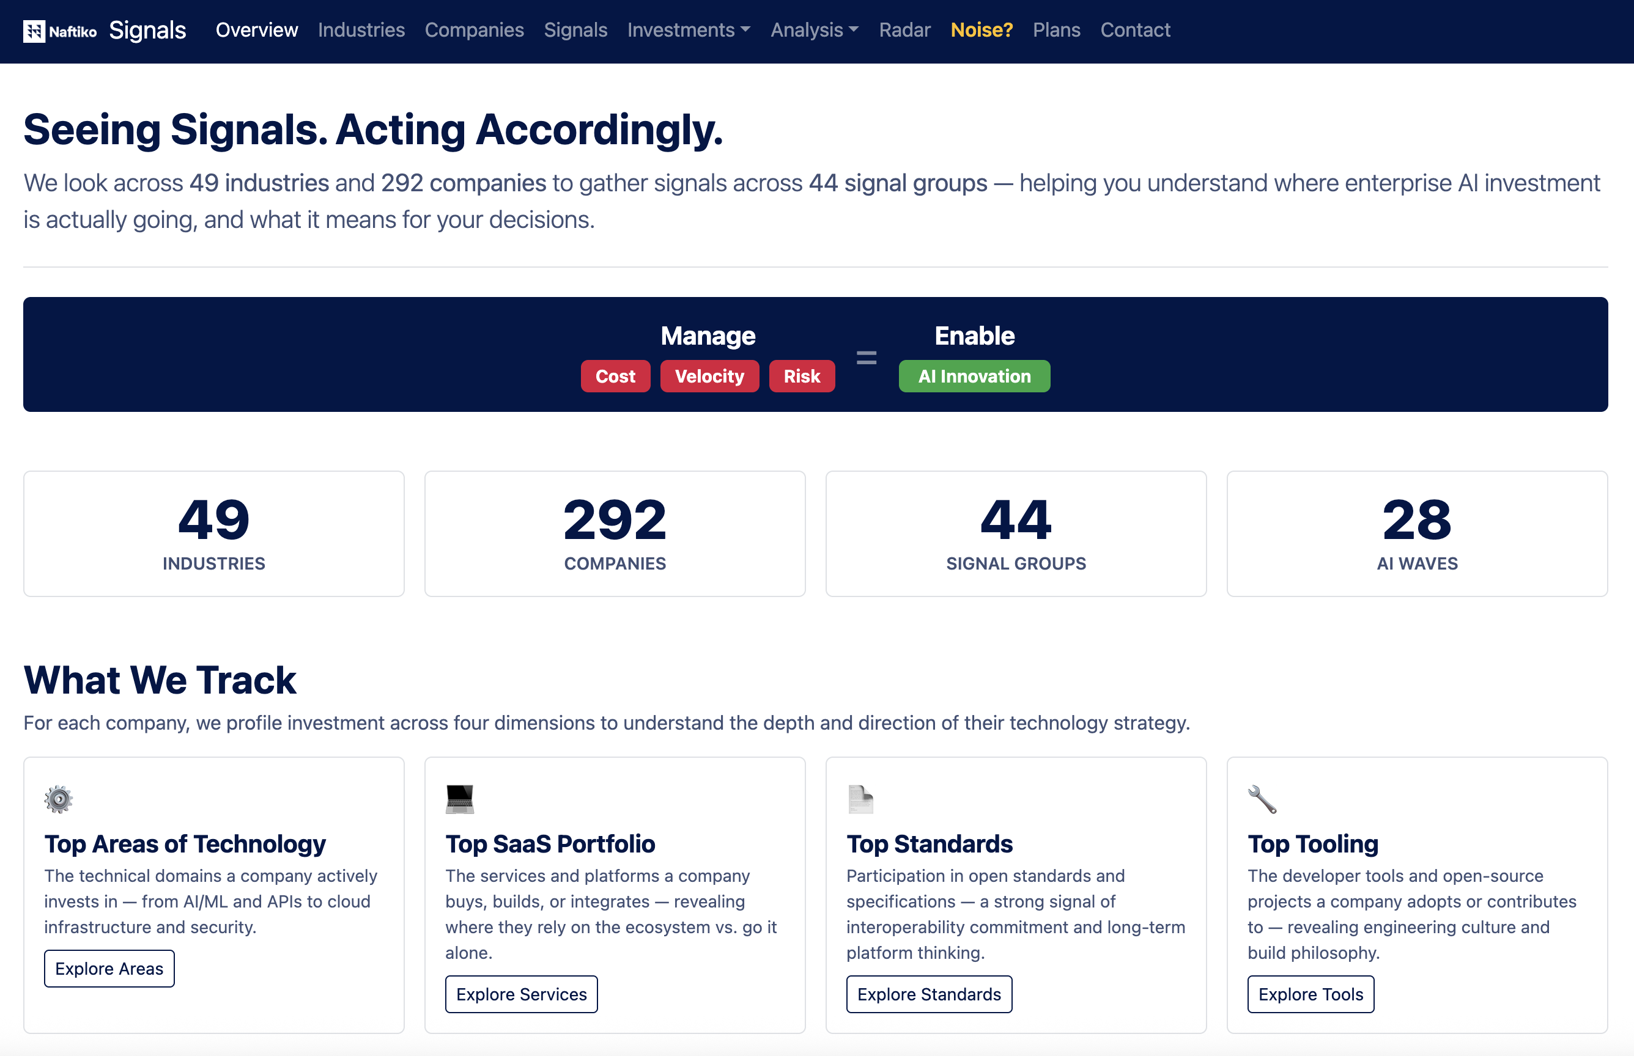
Task: Open the Companies page from navbar
Action: click(474, 30)
